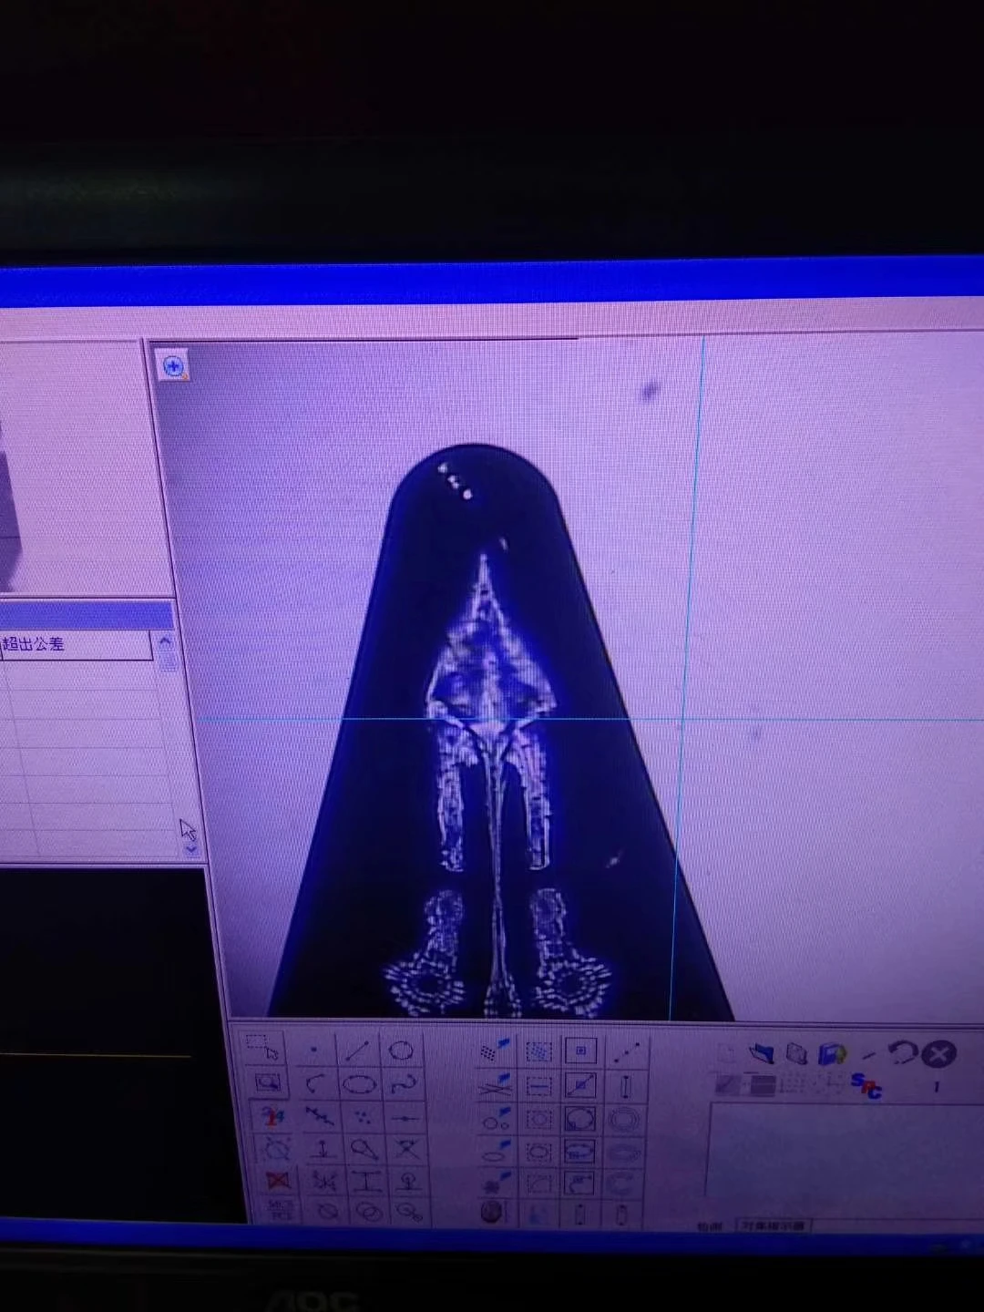
Task: Select the I-beam distance tool
Action: click(x=367, y=1182)
